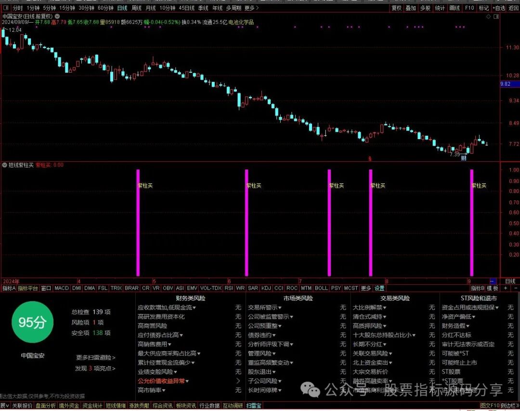The height and width of the screenshot is (411, 520).
Task: Click the red S marker below the candles
Action: (370, 159)
